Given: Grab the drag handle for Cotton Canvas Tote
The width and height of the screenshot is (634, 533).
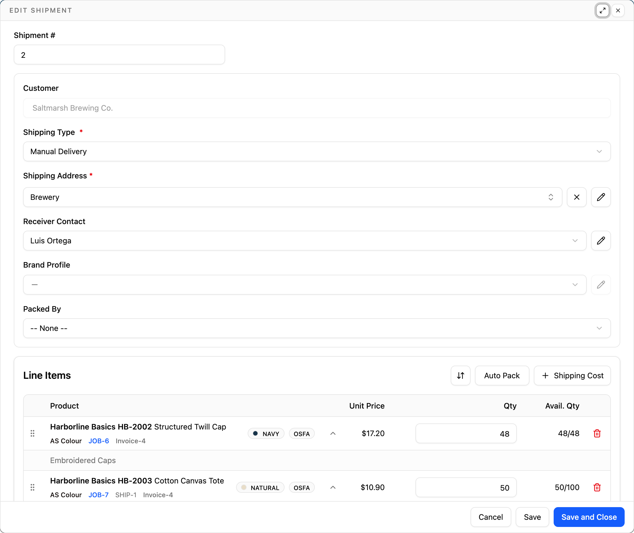Looking at the screenshot, I should coord(33,487).
